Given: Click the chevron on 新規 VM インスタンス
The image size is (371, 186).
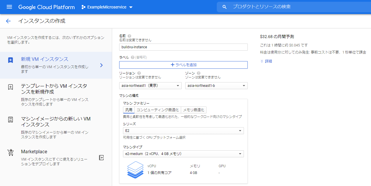Looking at the screenshot, I should [x=101, y=65].
